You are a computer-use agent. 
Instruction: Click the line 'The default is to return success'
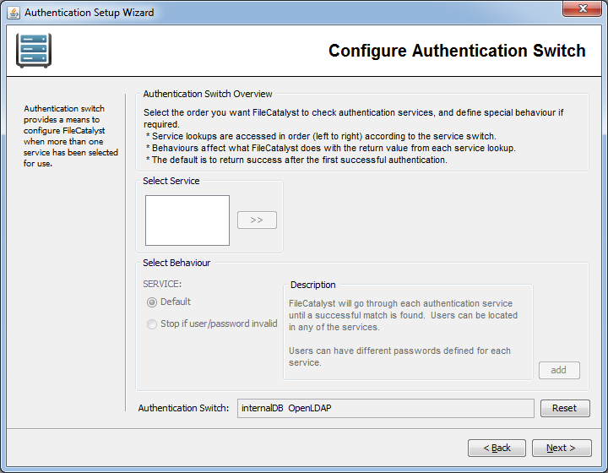(296, 160)
